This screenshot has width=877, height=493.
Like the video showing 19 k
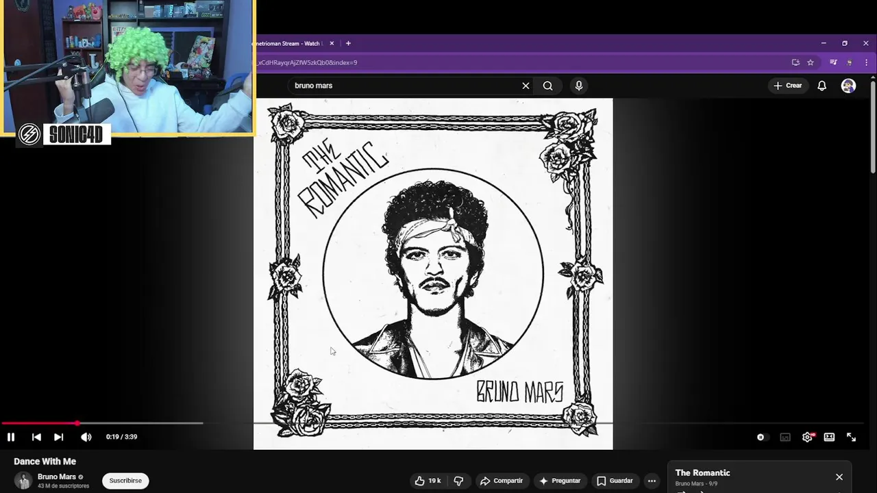(427, 481)
